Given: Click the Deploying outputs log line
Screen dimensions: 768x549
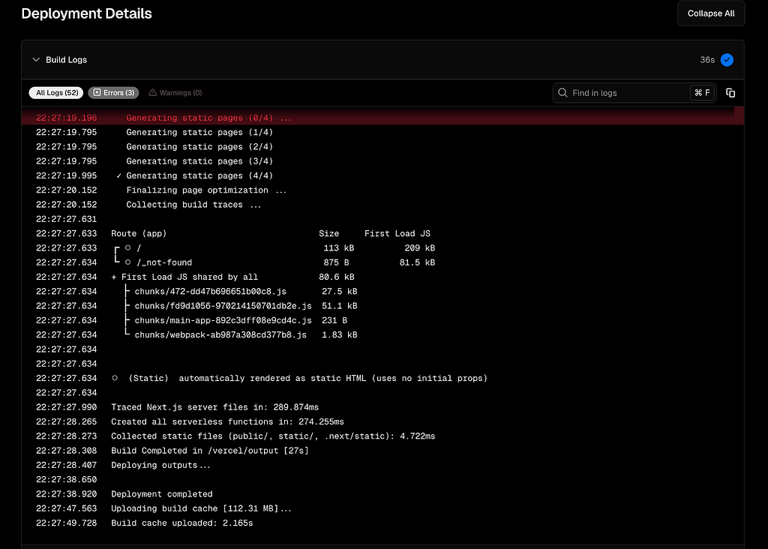Looking at the screenshot, I should [382, 465].
